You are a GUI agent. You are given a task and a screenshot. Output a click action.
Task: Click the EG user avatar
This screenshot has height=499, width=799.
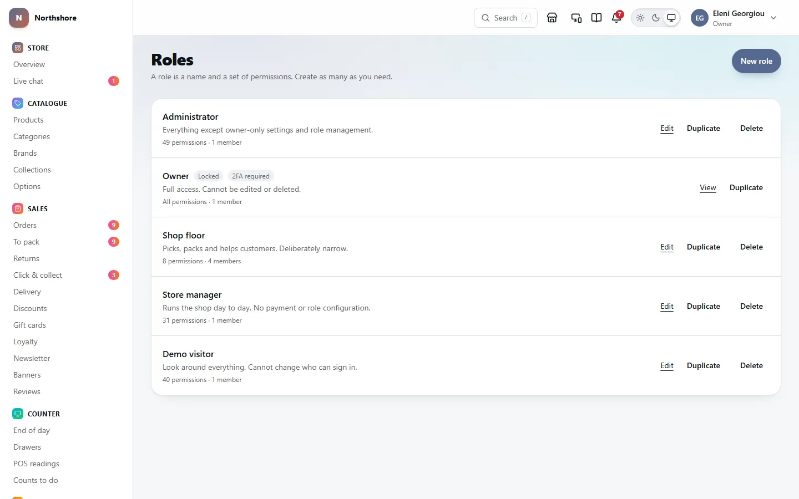pyautogui.click(x=700, y=18)
